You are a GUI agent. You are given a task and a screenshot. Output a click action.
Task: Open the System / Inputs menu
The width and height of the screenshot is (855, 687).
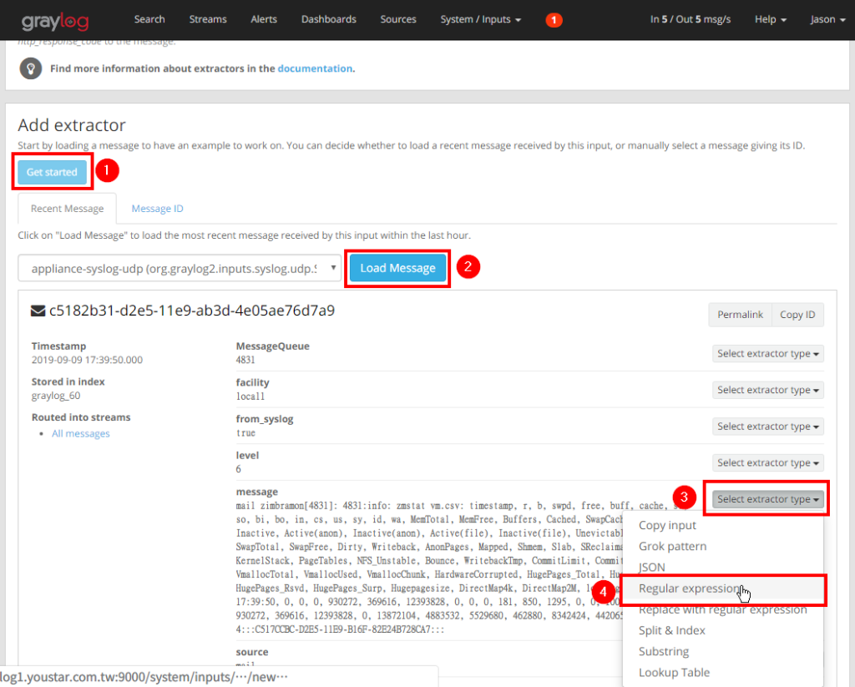coord(480,20)
